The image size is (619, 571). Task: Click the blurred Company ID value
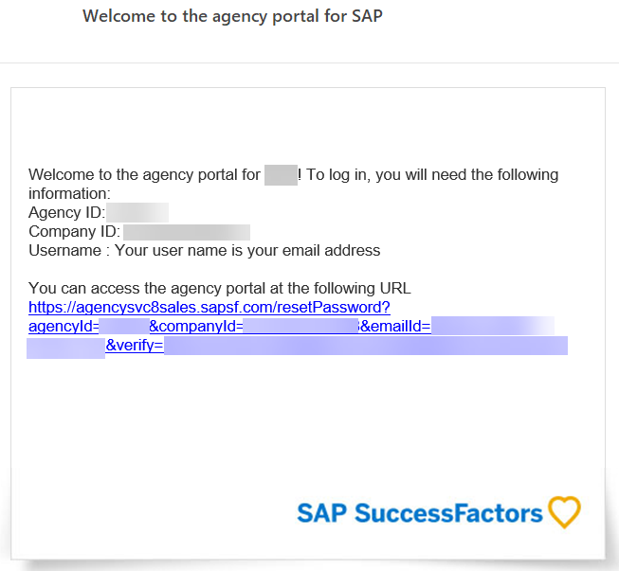click(x=187, y=232)
